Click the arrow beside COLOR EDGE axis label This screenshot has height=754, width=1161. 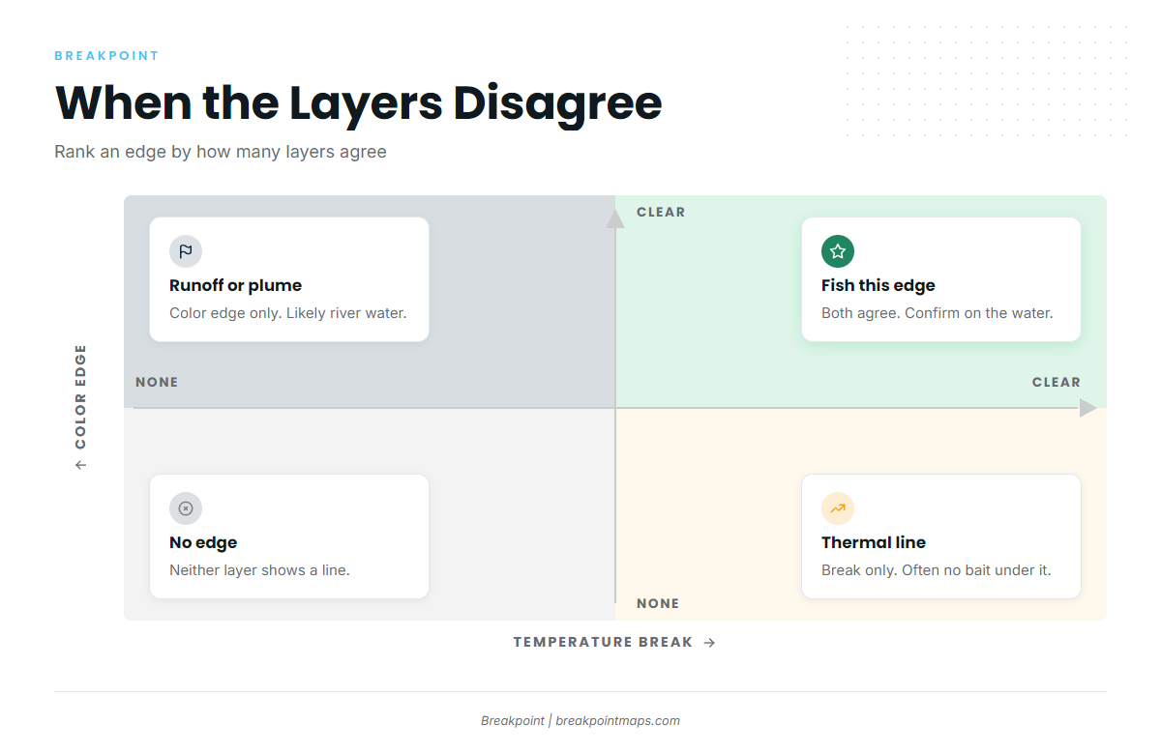tap(80, 465)
